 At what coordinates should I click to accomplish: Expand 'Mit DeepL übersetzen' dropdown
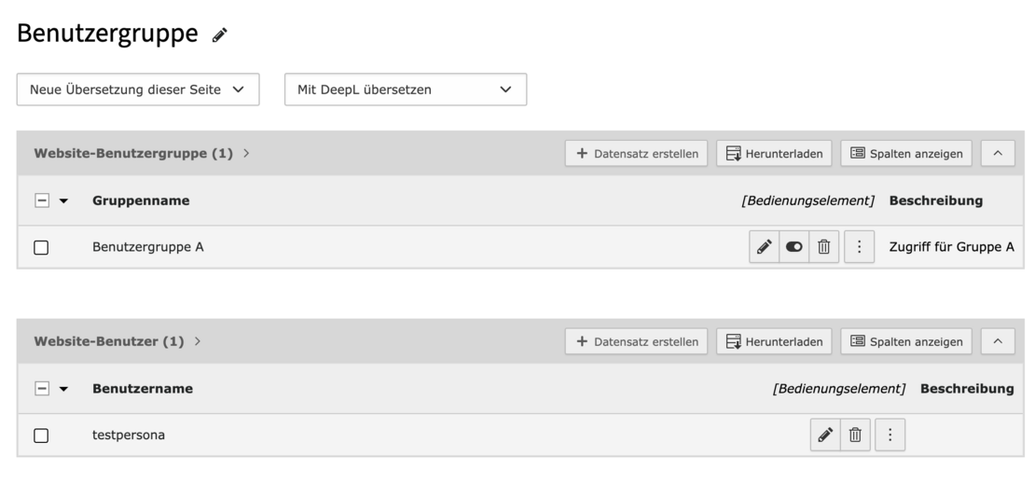point(405,90)
